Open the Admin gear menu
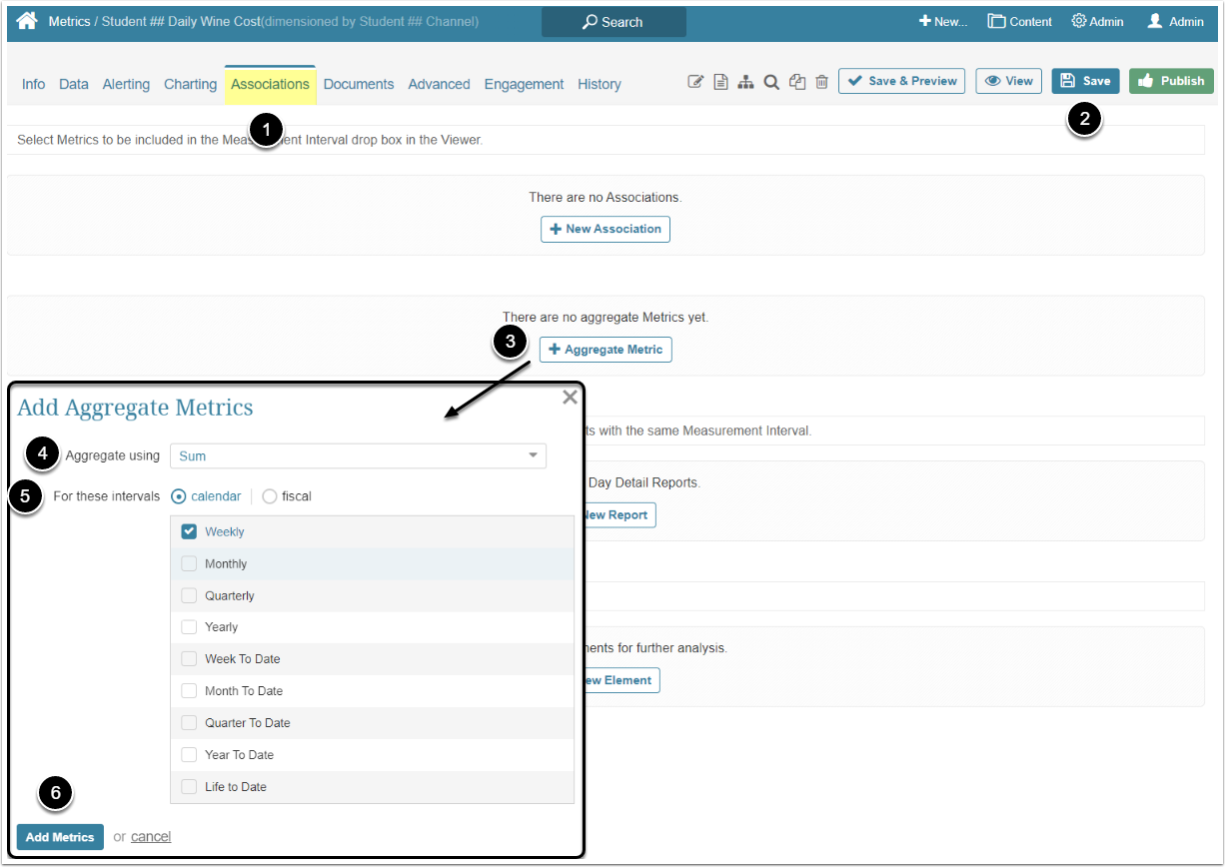The width and height of the screenshot is (1225, 867). pyautogui.click(x=1097, y=21)
